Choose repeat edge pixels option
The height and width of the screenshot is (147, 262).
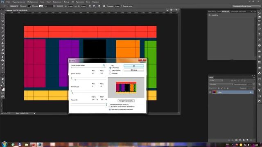110,109
